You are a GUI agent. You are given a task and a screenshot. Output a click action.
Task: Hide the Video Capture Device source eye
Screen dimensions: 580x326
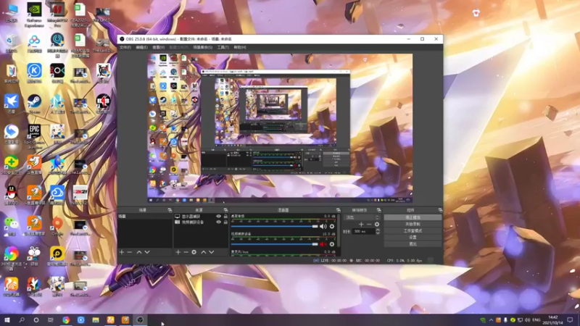218,222
